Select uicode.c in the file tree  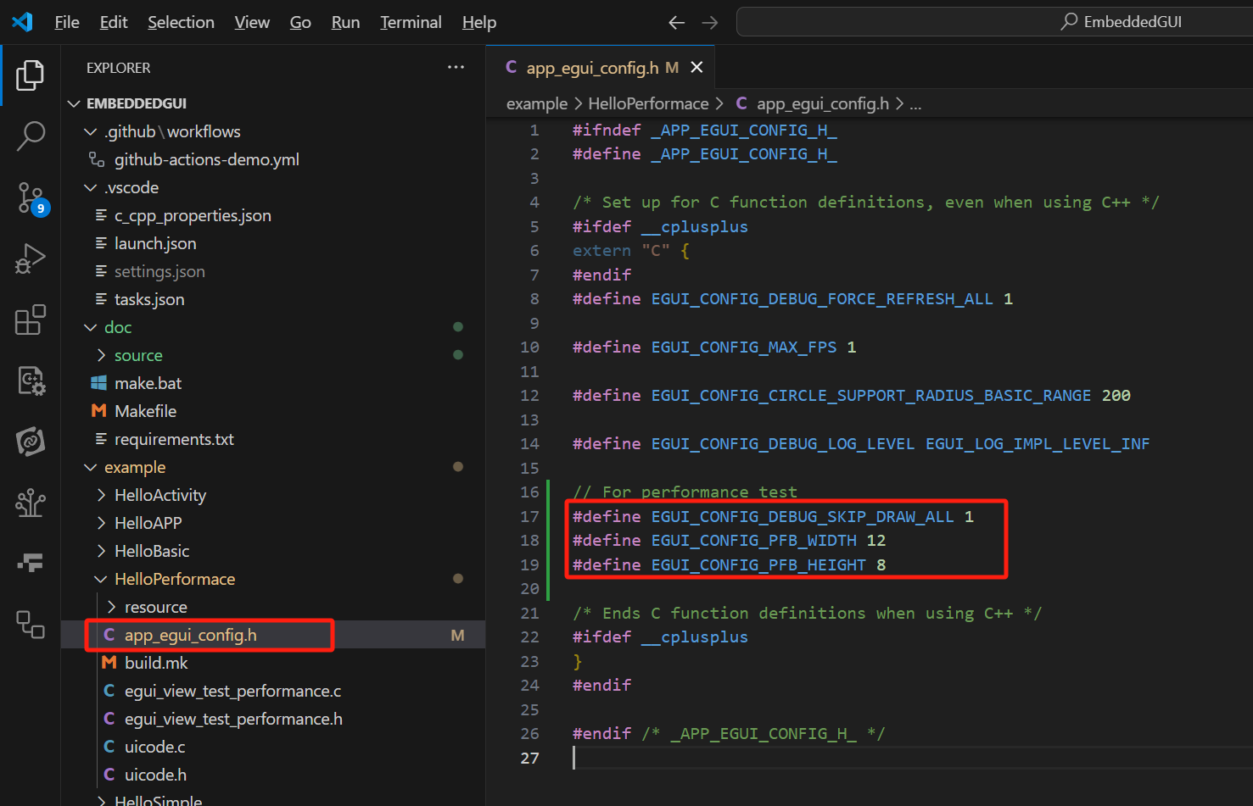(155, 746)
